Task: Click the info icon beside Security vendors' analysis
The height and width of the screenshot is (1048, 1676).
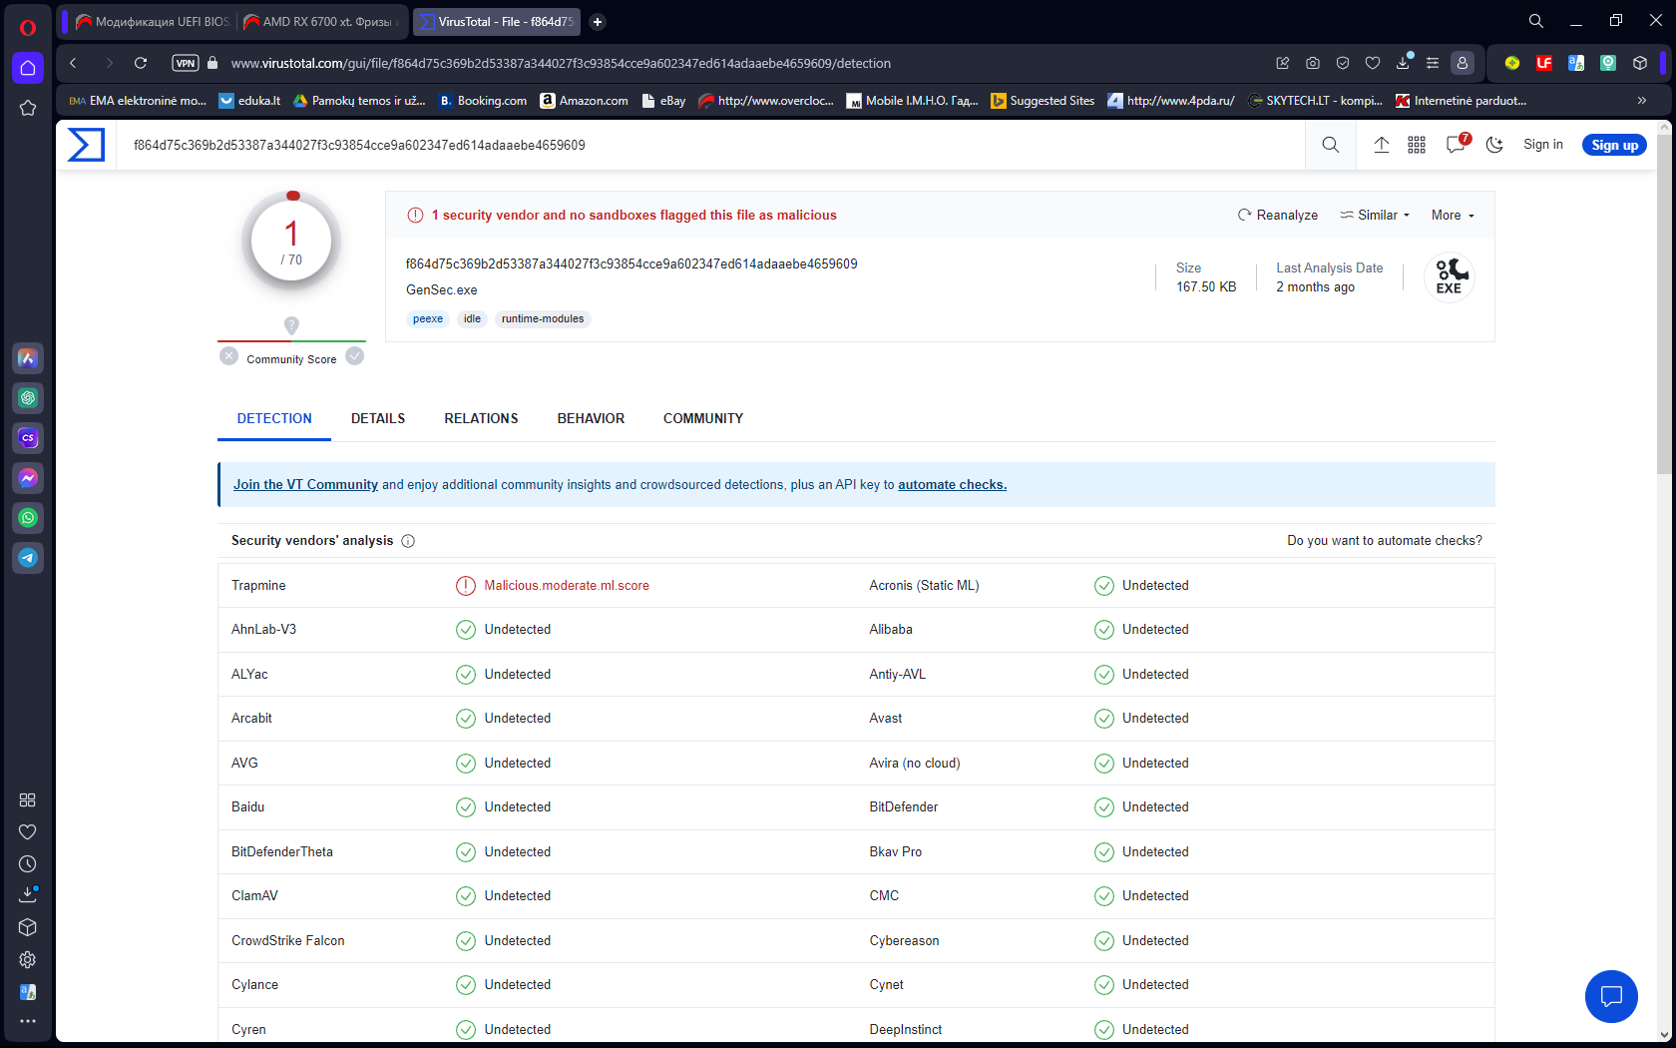Action: [408, 541]
